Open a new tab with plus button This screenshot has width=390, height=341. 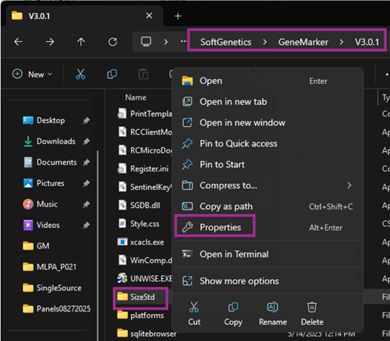click(178, 16)
